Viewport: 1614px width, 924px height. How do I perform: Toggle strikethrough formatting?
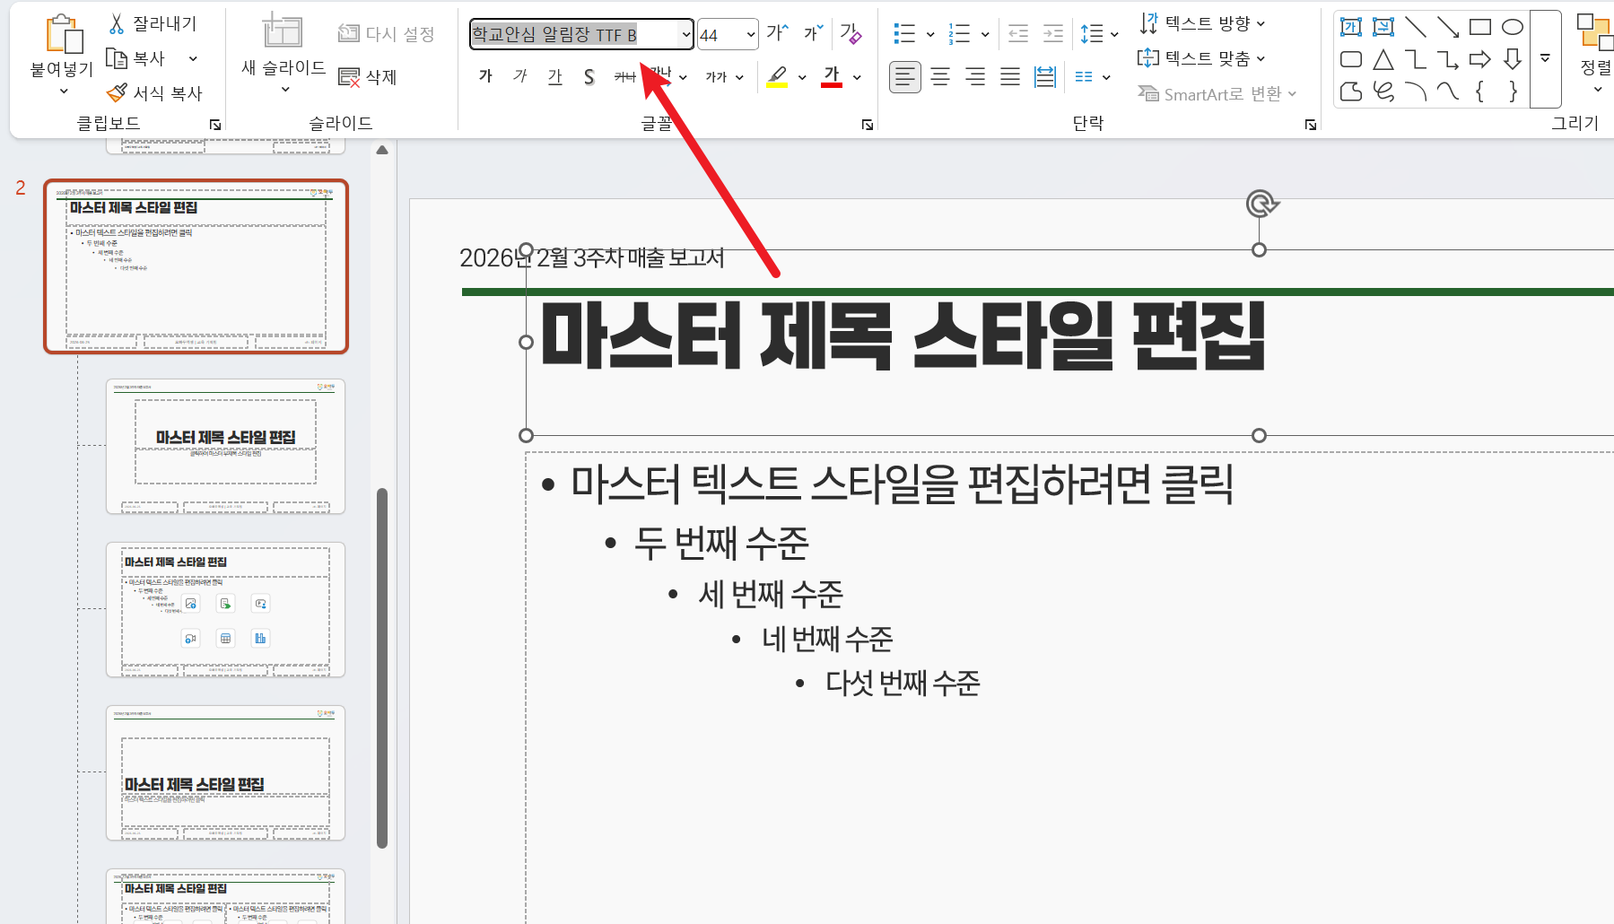pos(624,76)
